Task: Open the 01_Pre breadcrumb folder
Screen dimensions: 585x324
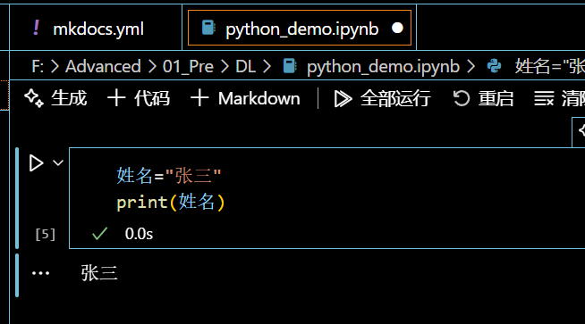Action: tap(188, 67)
